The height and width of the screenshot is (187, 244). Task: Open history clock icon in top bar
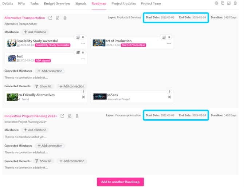point(216,3)
